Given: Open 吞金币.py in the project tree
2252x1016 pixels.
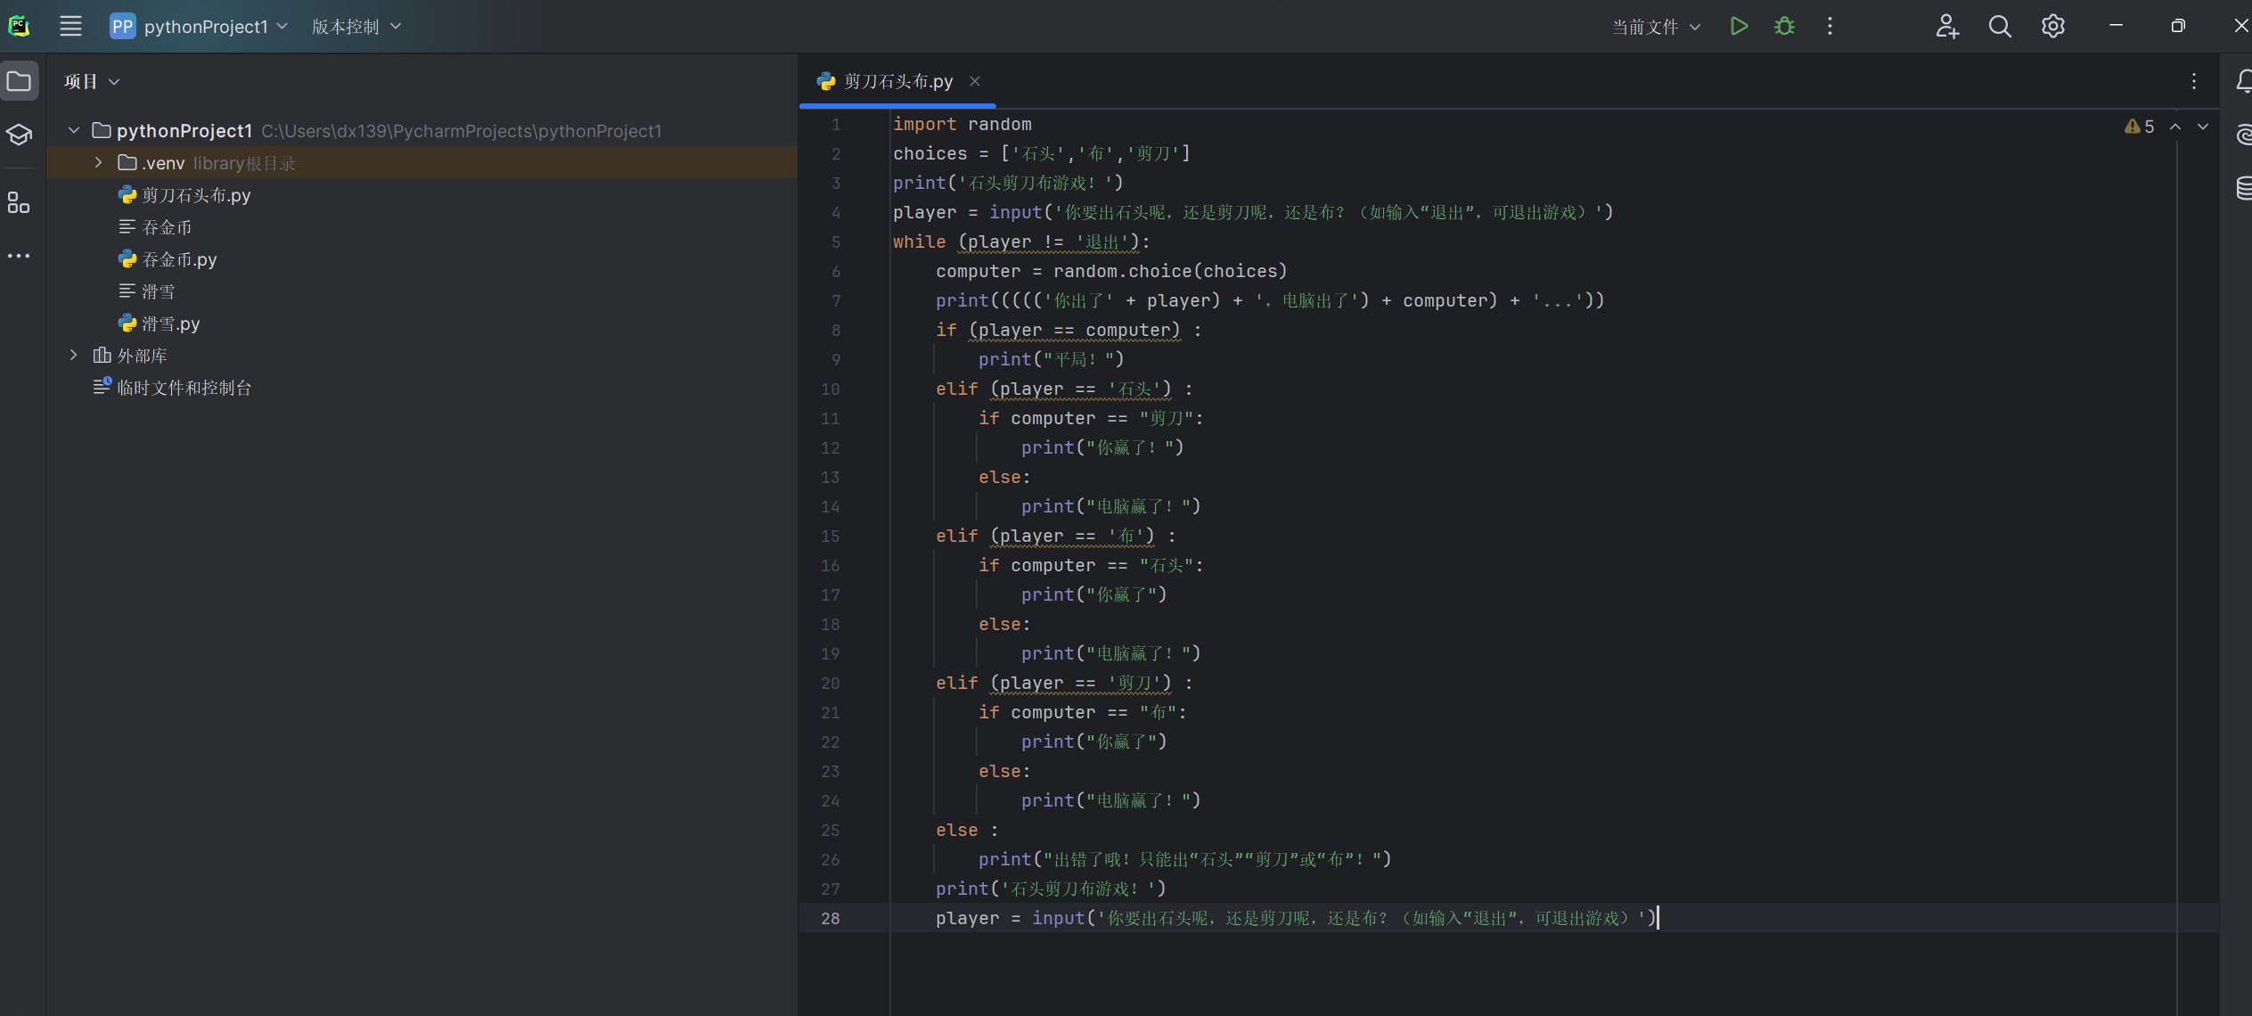Looking at the screenshot, I should (179, 259).
